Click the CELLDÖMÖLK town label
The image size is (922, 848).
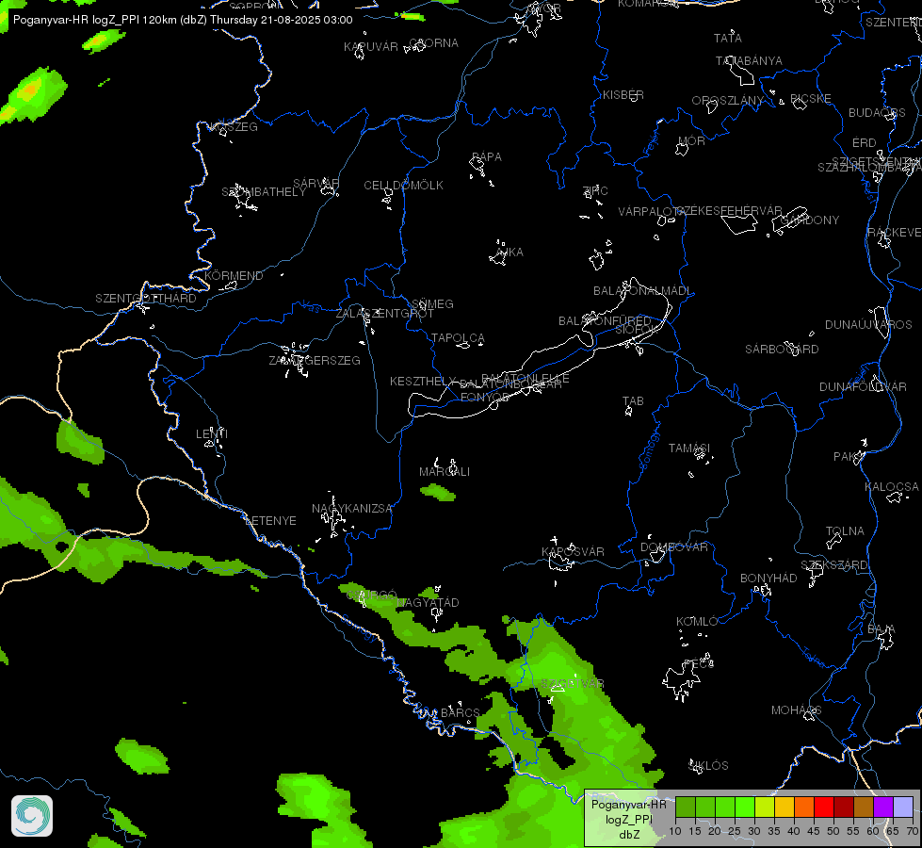click(403, 186)
